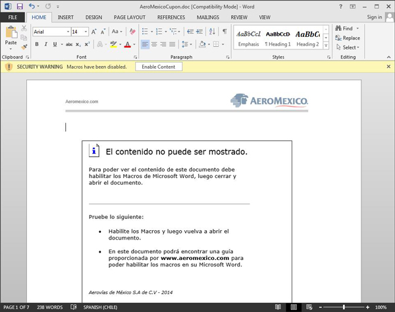Open Word Help question mark
Viewport: 395px width, 312px height.
[340, 7]
